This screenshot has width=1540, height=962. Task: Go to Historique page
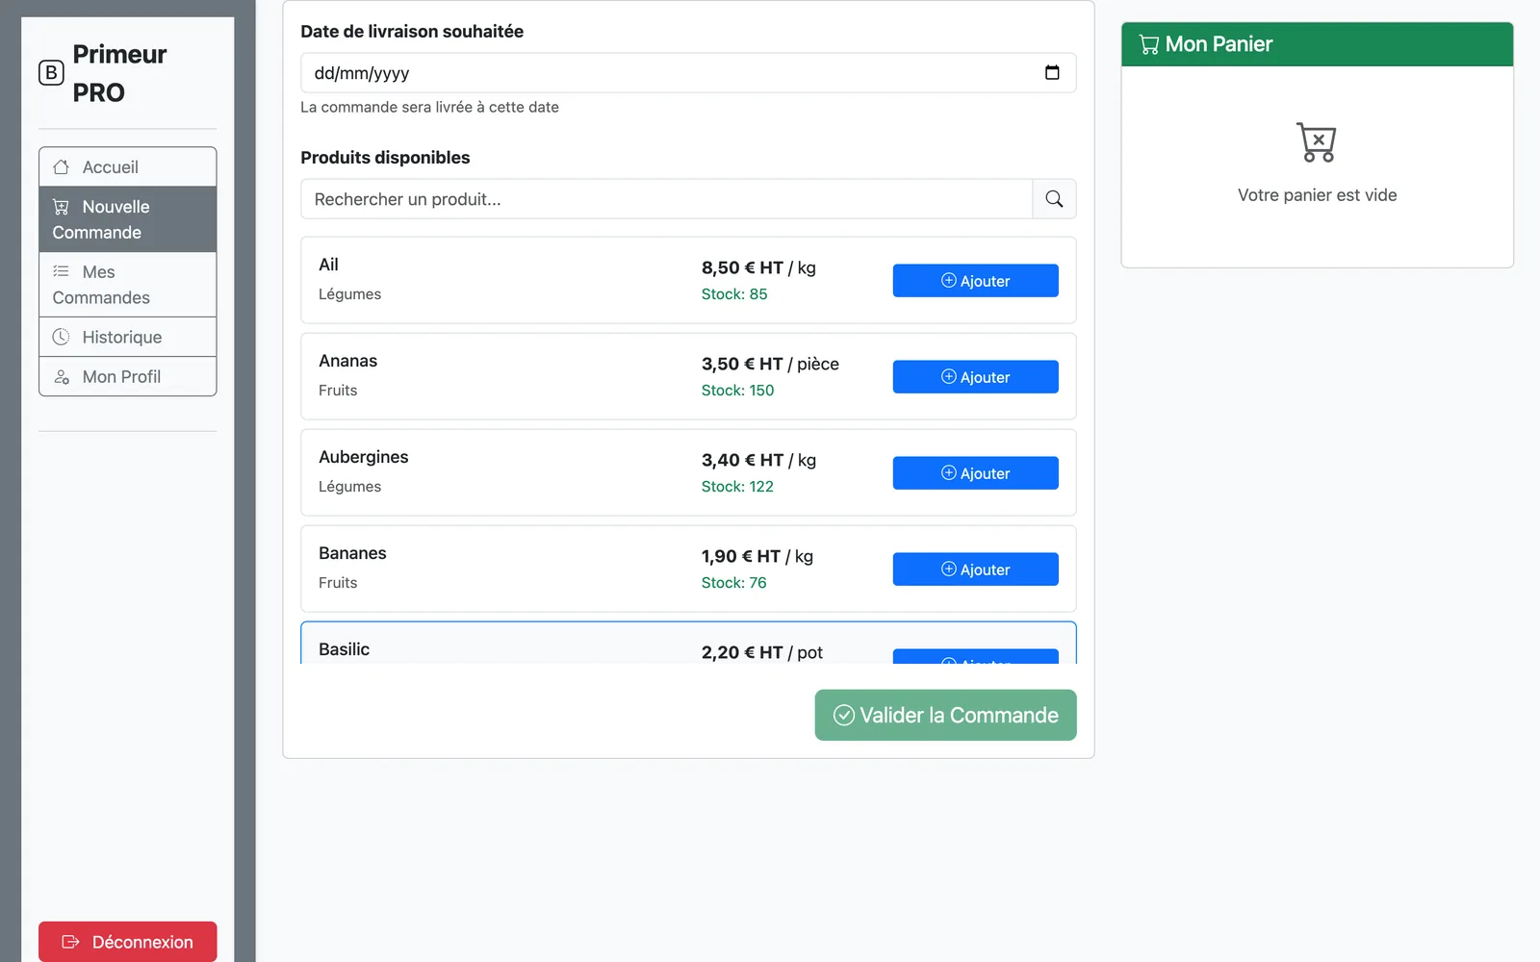click(x=127, y=338)
